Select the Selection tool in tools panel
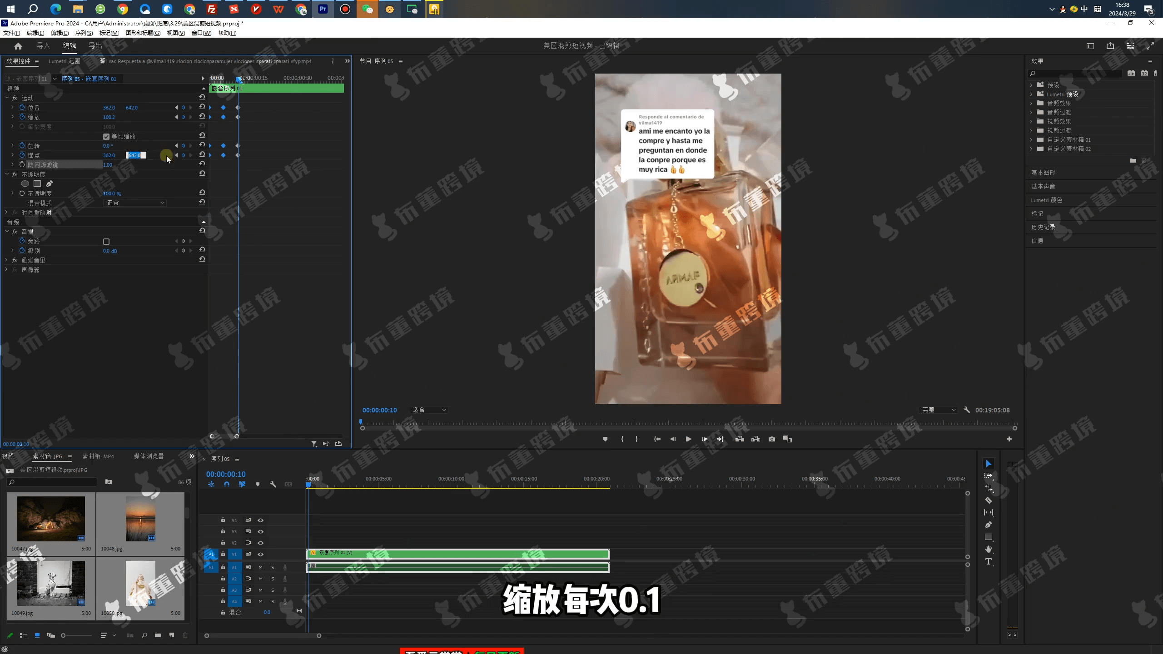Screen dimensions: 1163x654 click(988, 464)
